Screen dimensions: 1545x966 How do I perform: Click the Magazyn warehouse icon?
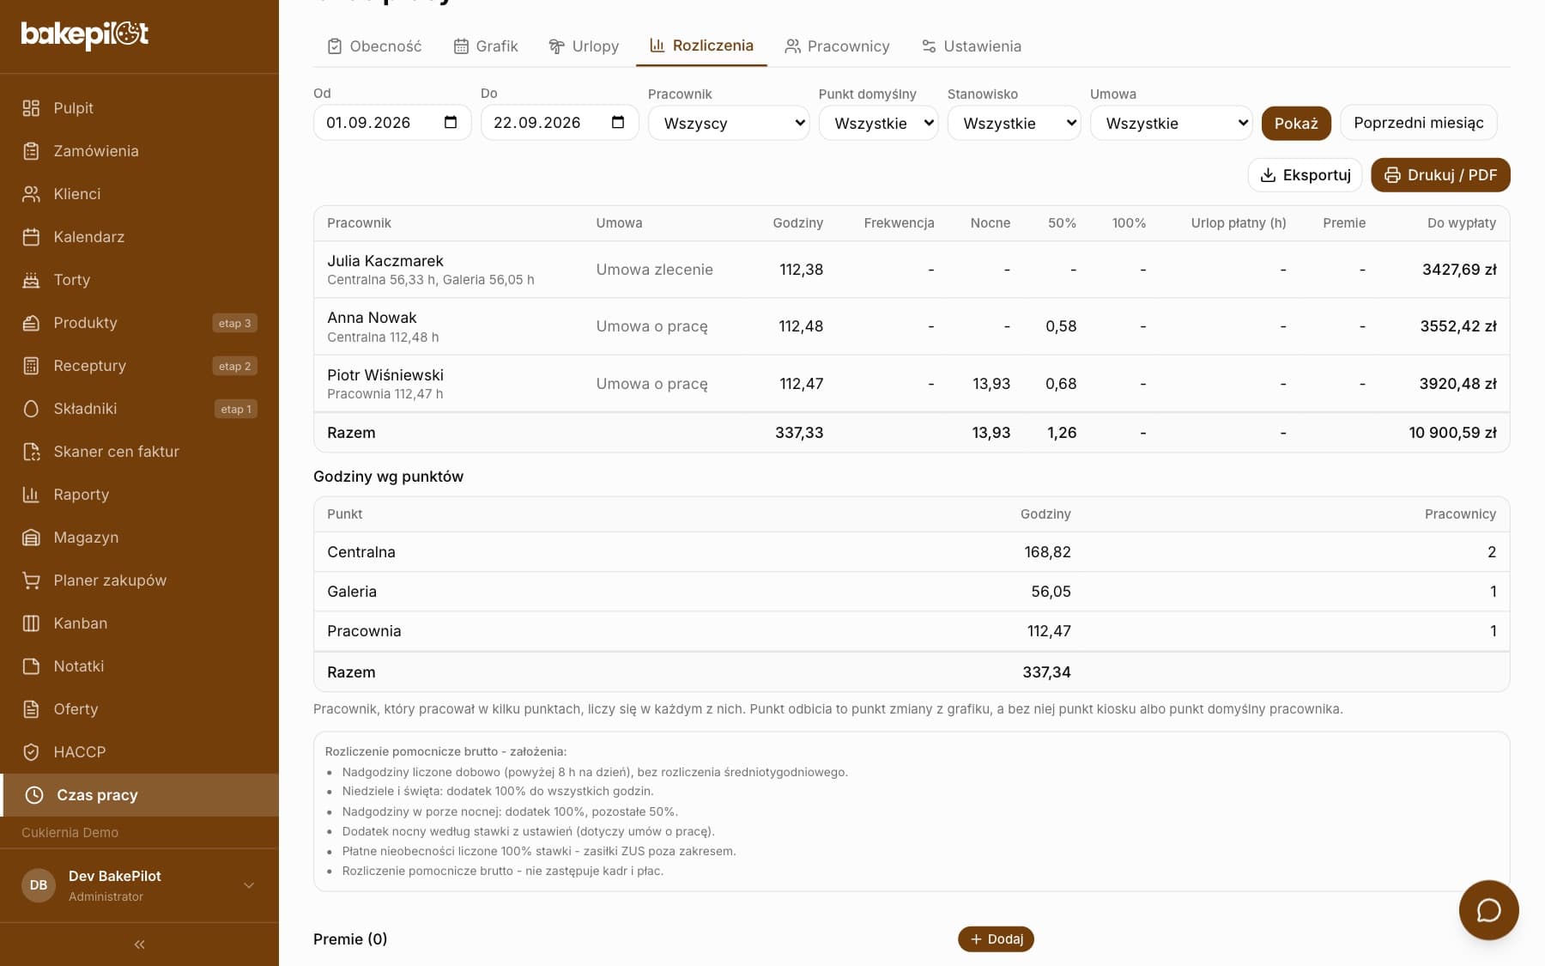pyautogui.click(x=31, y=538)
